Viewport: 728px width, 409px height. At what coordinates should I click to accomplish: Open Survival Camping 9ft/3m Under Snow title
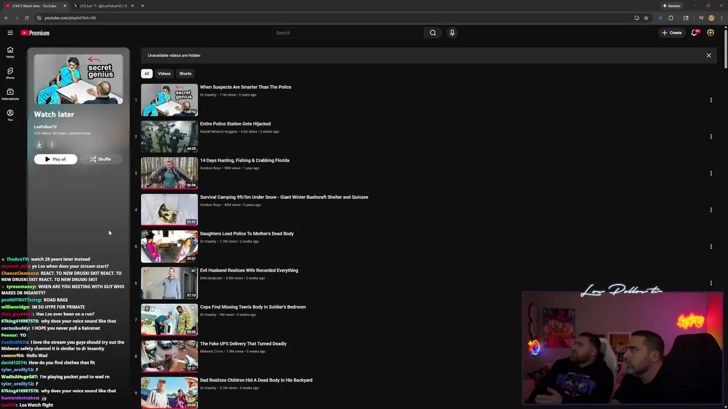click(x=284, y=197)
